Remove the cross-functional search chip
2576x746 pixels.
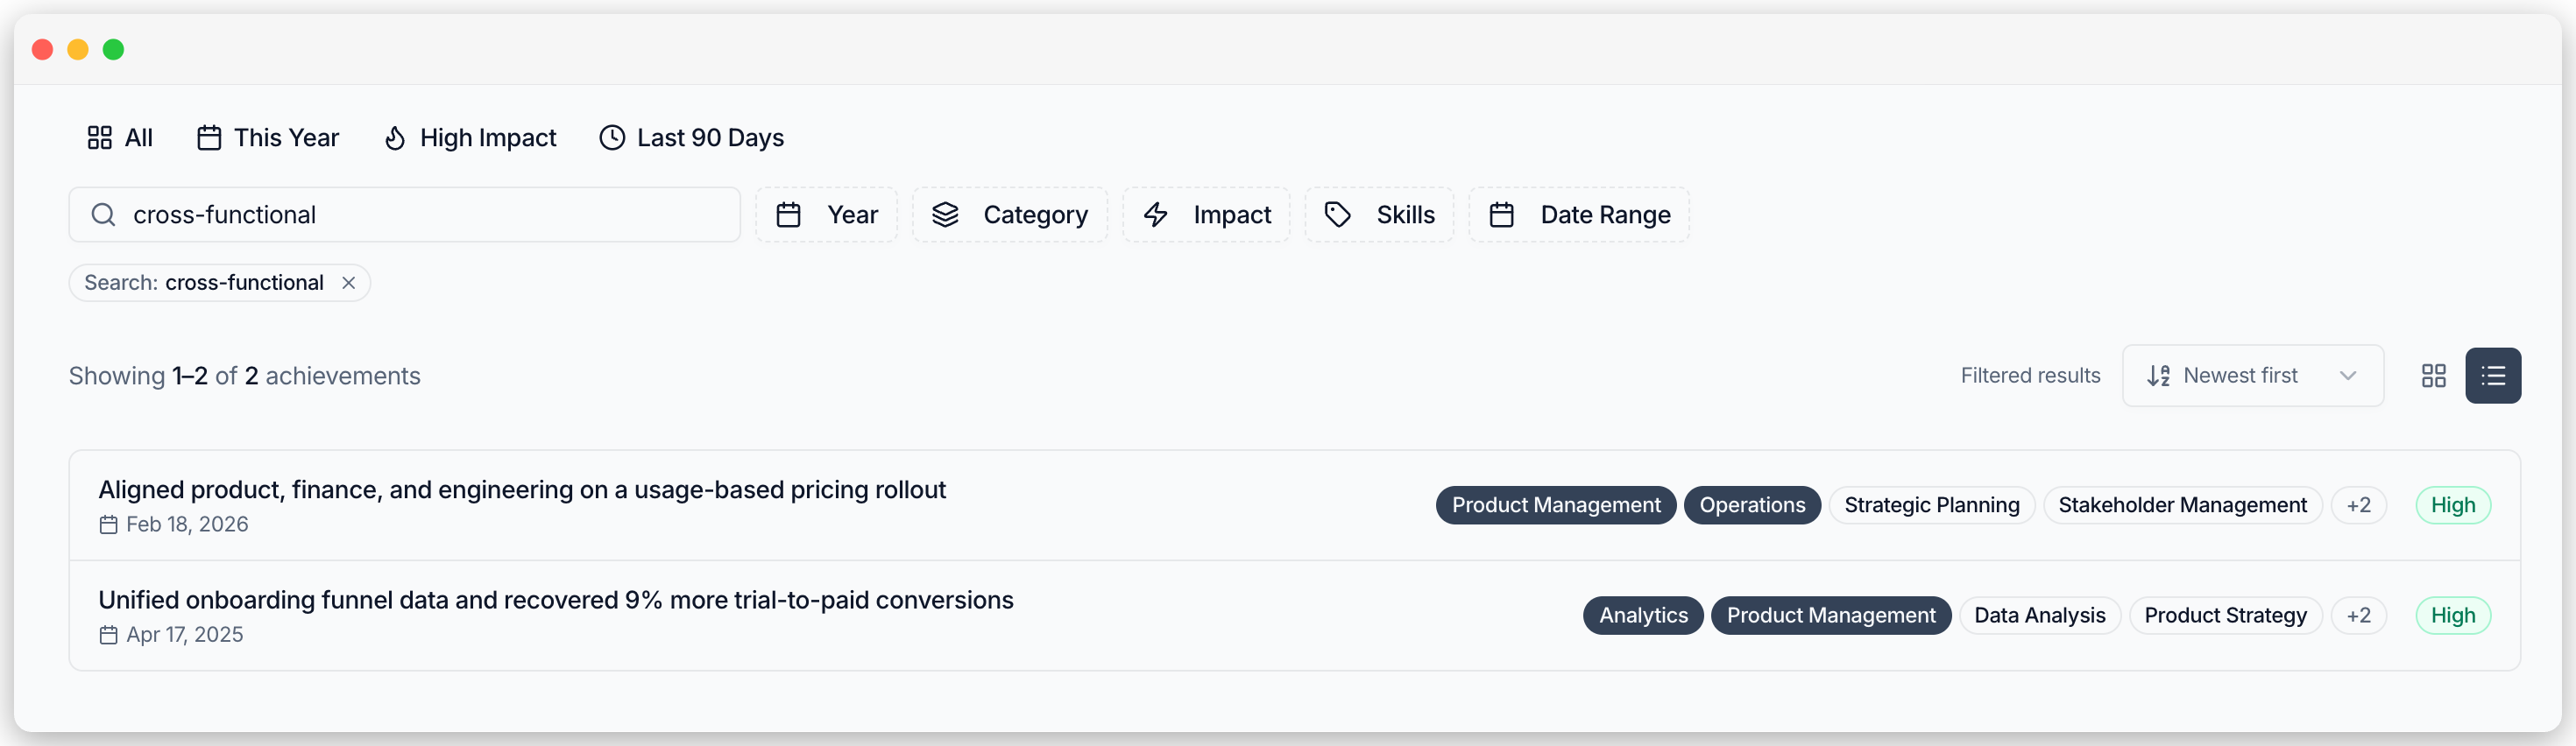(x=349, y=283)
